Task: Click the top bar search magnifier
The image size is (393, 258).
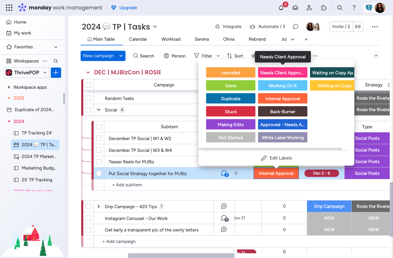Action: coord(340,8)
